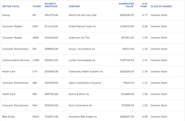
Task: Click the SHARES/PAR VALUE column header
Action: (x=126, y=5)
